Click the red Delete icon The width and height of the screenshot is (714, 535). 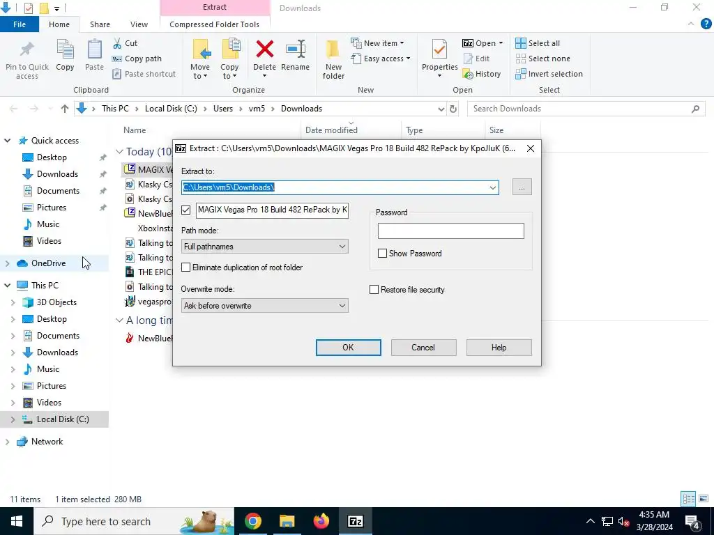click(264, 49)
